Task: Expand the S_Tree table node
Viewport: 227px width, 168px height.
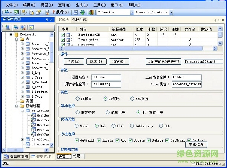Action: coord(22,77)
